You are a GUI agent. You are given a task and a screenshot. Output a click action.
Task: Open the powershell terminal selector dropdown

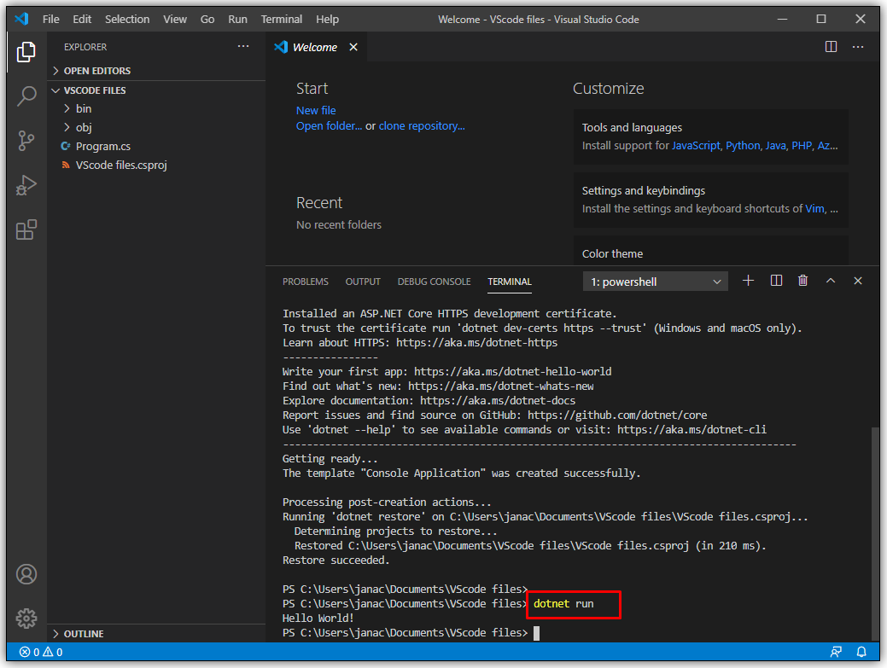[656, 282]
